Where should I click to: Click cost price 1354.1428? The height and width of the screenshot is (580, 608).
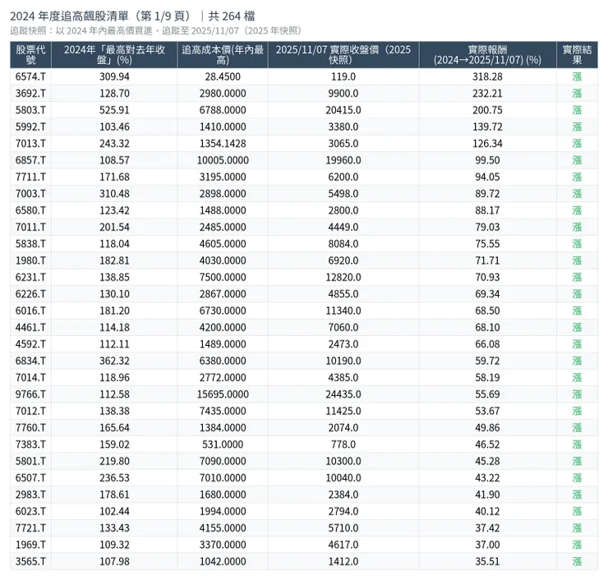(223, 144)
